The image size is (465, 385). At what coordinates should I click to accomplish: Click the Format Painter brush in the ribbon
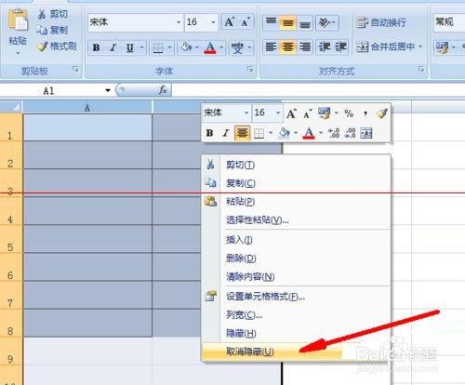[x=43, y=46]
